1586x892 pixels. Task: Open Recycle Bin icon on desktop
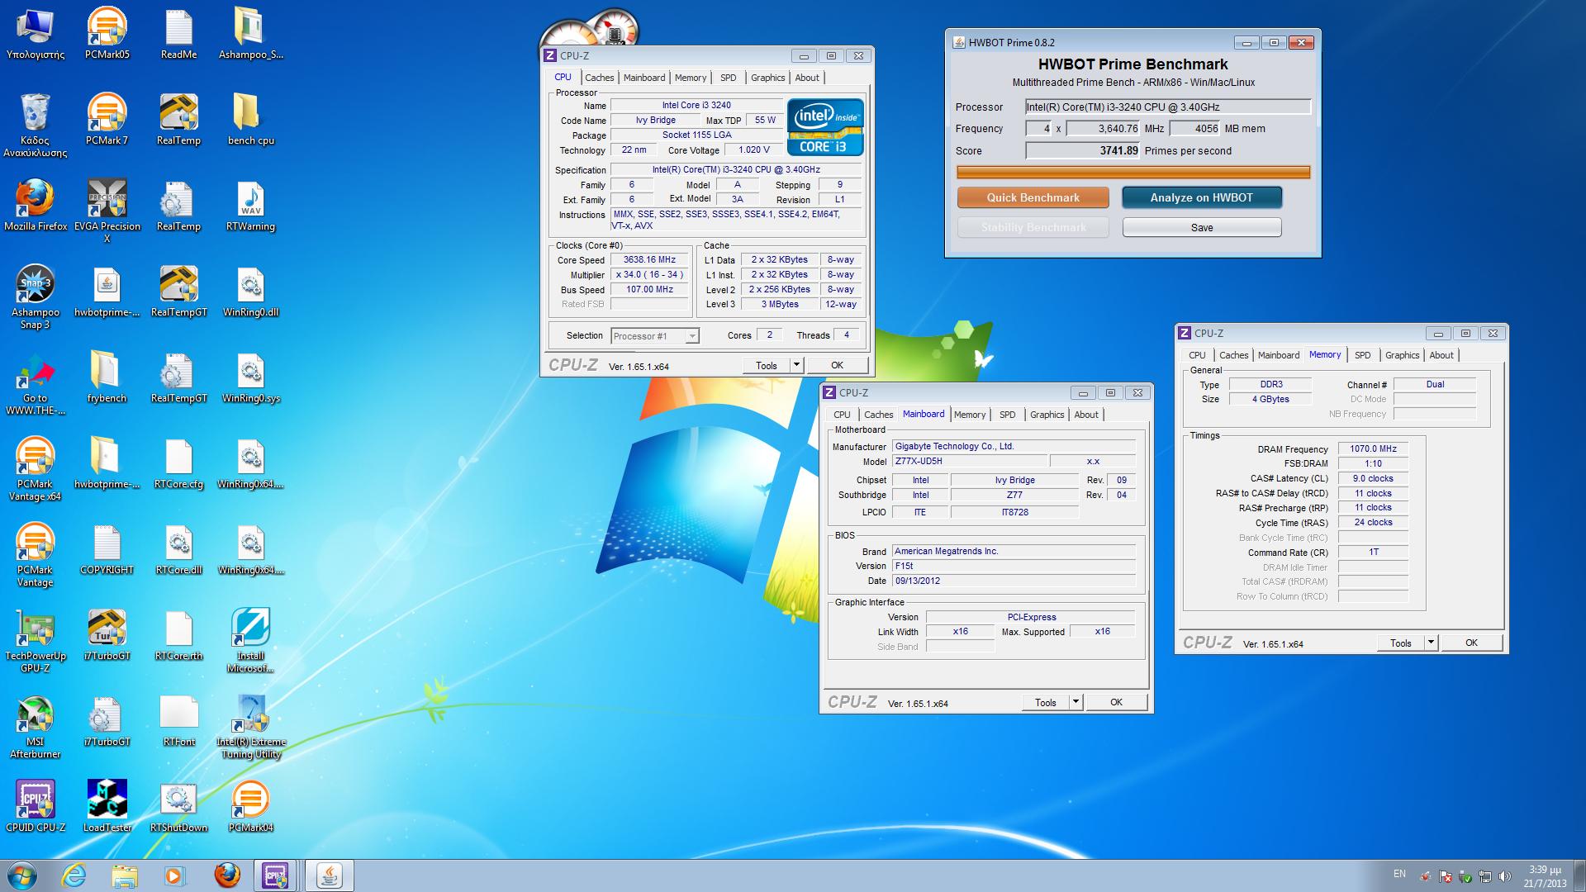35,124
